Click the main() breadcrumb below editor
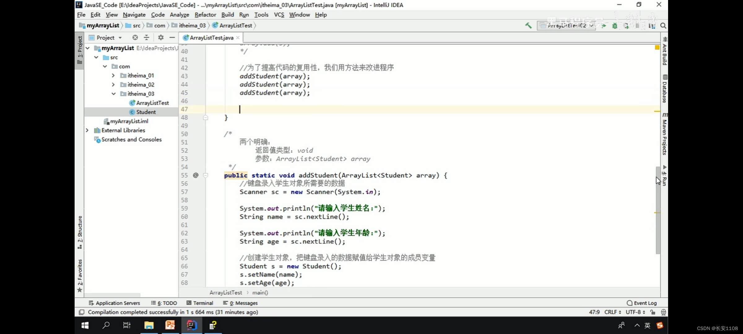The image size is (743, 334). pyautogui.click(x=260, y=293)
